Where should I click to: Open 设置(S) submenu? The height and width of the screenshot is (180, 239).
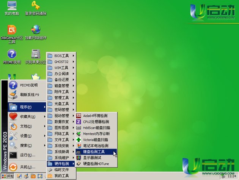click(x=27, y=136)
